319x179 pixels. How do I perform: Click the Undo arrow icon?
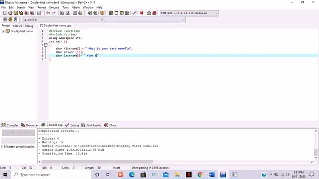(x=48, y=13)
